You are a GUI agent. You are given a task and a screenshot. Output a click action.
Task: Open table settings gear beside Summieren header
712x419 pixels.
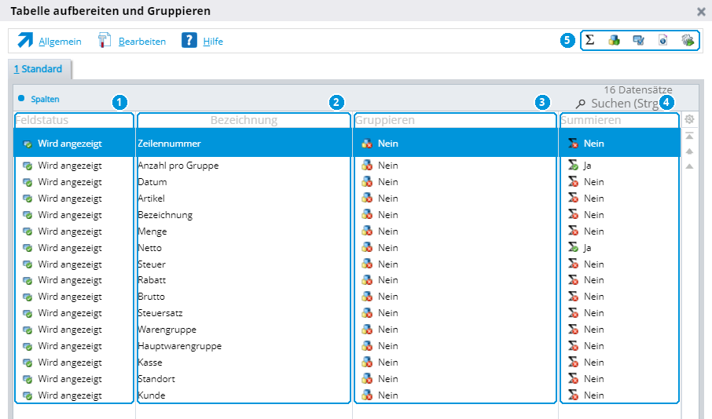pyautogui.click(x=689, y=119)
